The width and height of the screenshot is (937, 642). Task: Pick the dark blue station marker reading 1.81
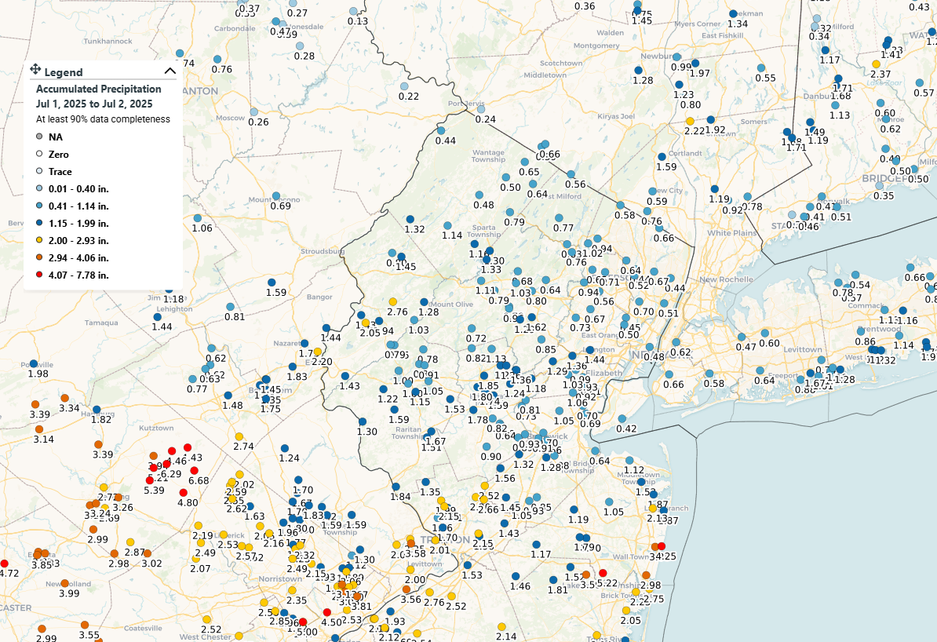click(x=552, y=580)
